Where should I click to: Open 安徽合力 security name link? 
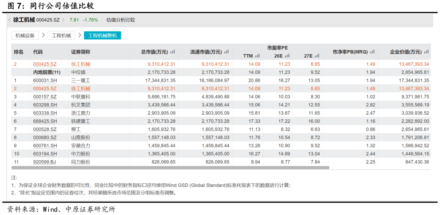point(81,146)
